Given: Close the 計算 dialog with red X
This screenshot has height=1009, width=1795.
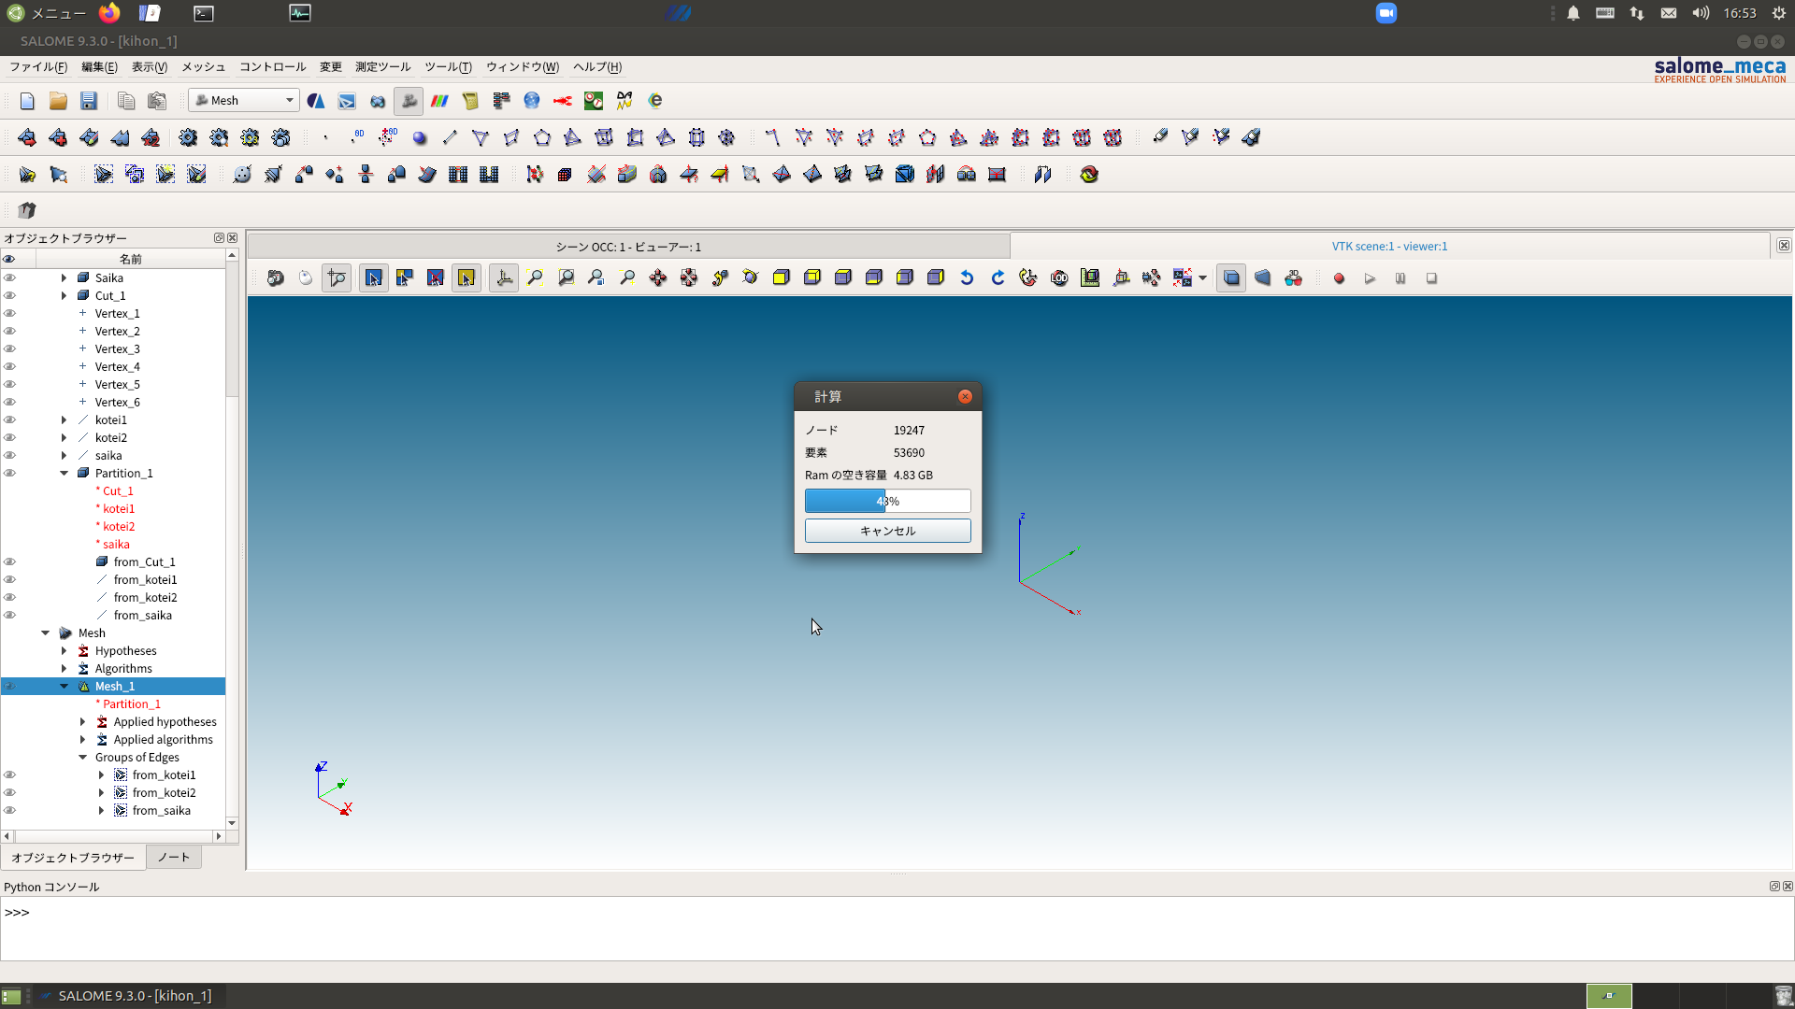Looking at the screenshot, I should [x=965, y=397].
